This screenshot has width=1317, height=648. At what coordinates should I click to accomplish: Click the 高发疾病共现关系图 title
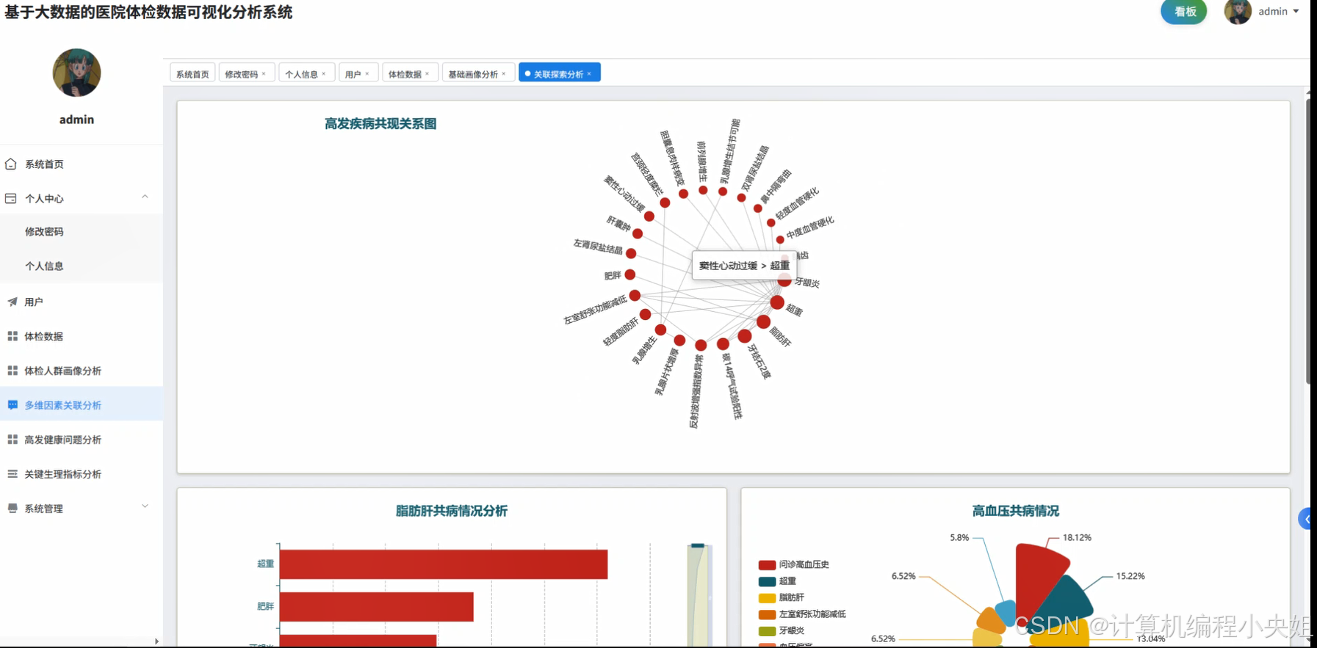pyautogui.click(x=380, y=124)
